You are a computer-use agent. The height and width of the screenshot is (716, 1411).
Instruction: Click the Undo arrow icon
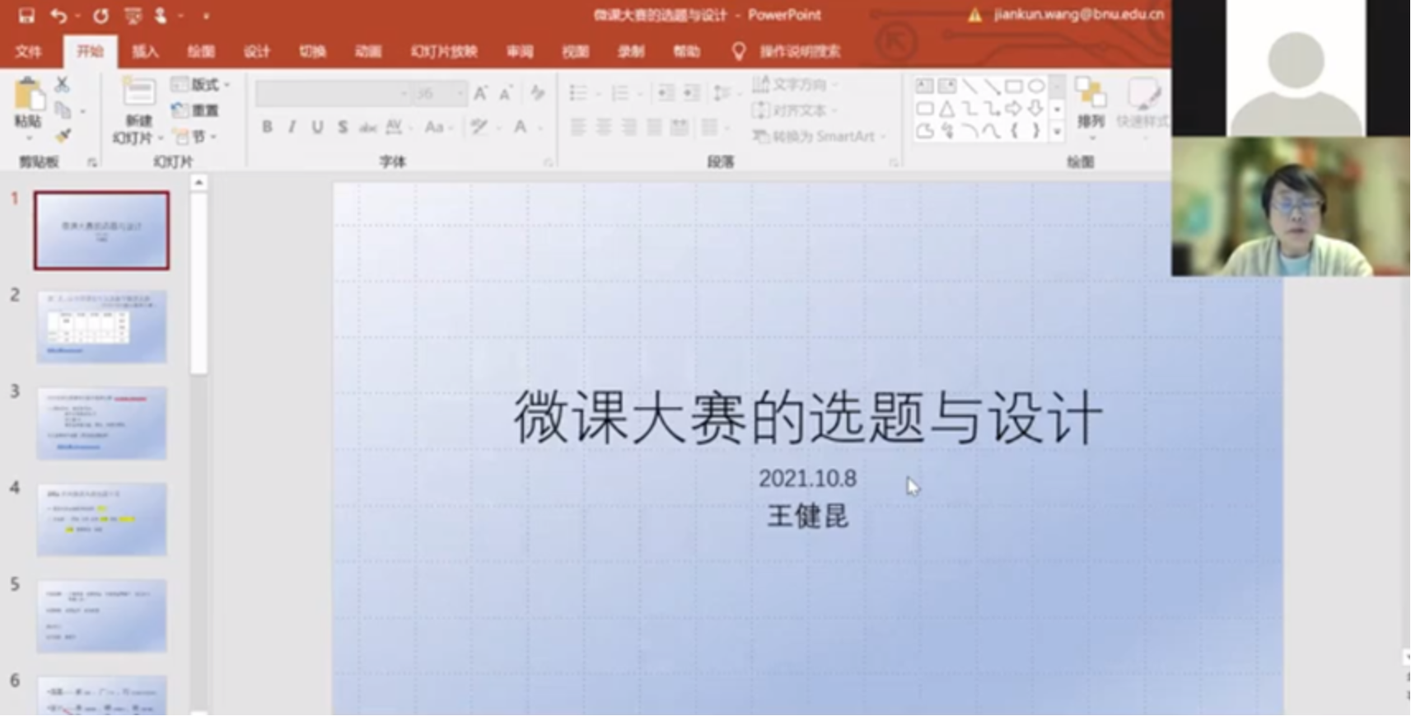(58, 16)
